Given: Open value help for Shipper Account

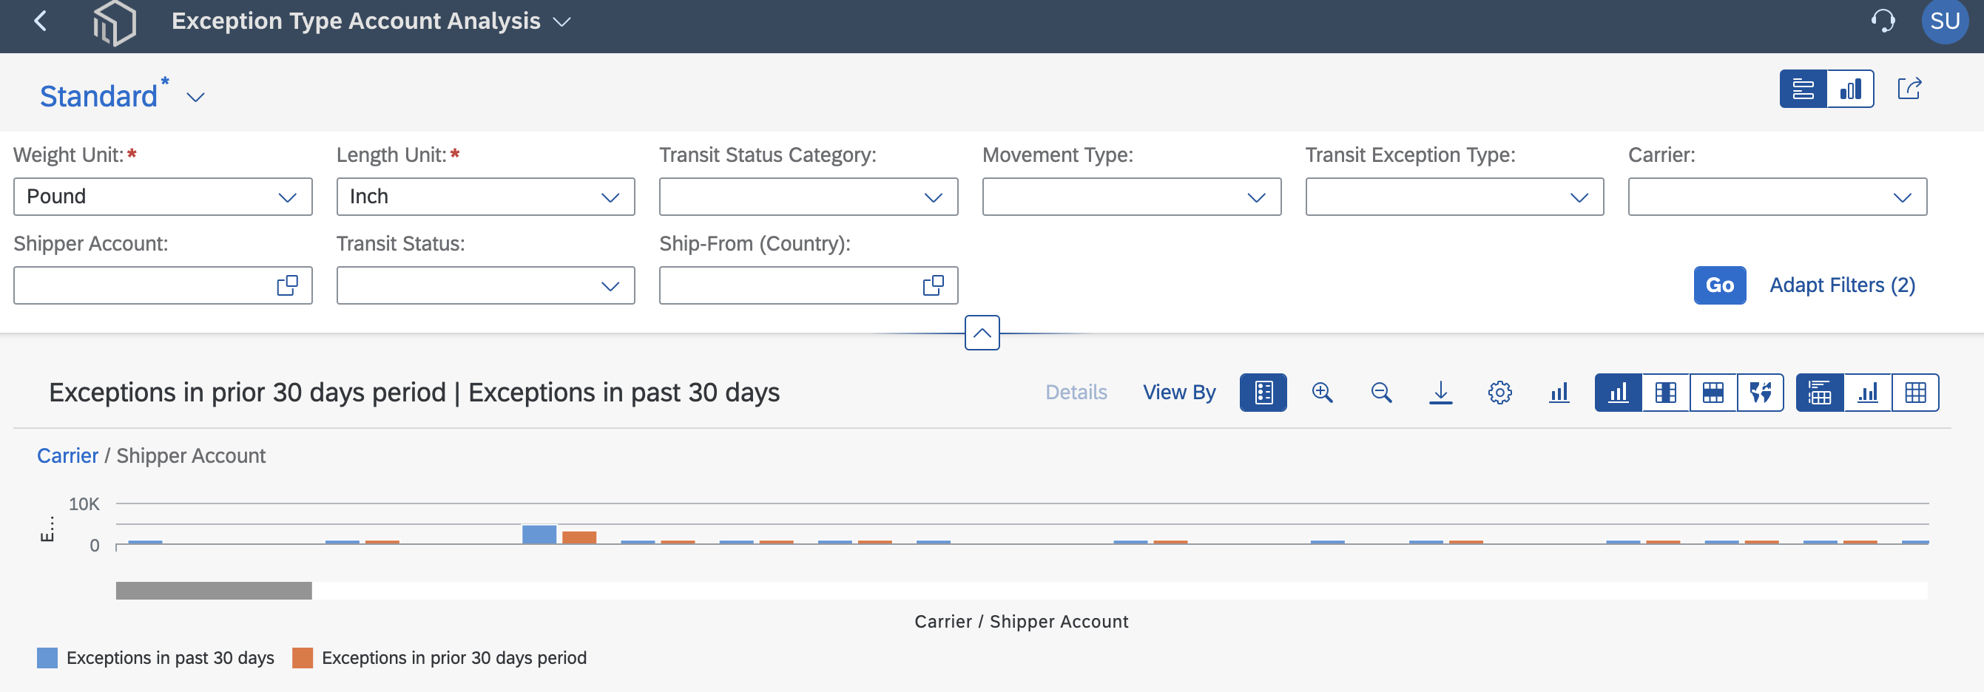Looking at the screenshot, I should click(x=287, y=285).
